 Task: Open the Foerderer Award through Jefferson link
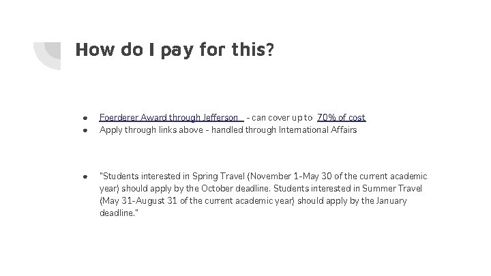(168, 118)
